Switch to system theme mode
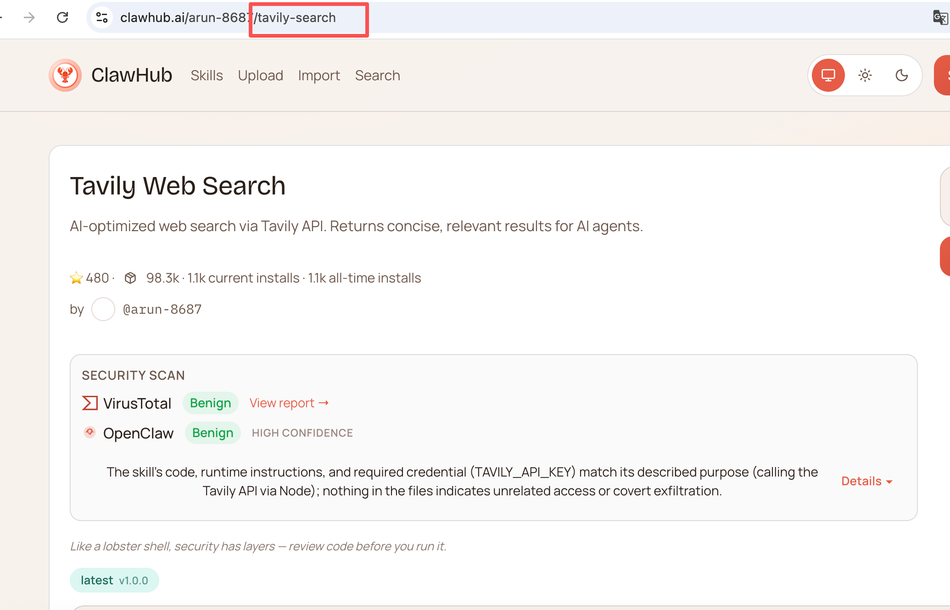950x610 pixels. [828, 75]
